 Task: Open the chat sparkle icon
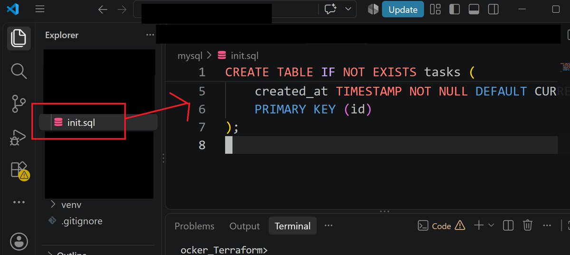pos(330,9)
